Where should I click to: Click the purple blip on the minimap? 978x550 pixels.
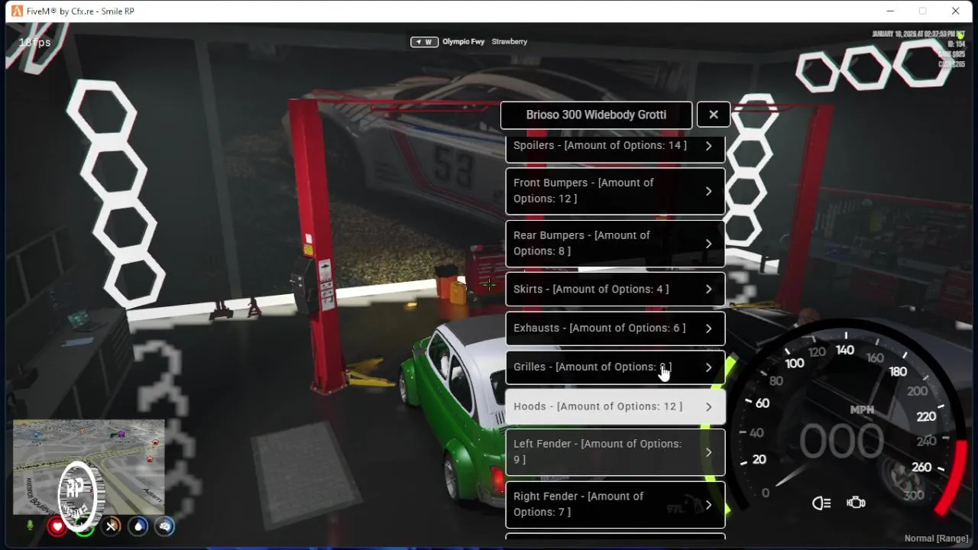click(x=121, y=434)
